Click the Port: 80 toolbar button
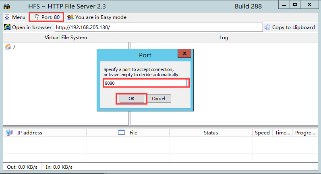Viewport: 321px width, 174px height. click(x=47, y=17)
